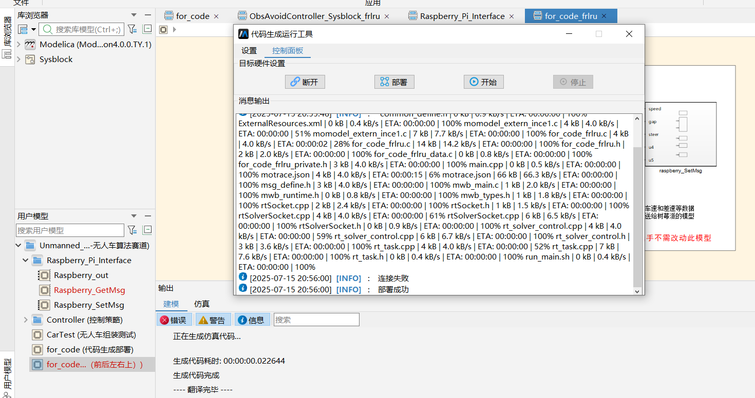Select the Sysblock library icon
755x398 pixels.
[30, 59]
